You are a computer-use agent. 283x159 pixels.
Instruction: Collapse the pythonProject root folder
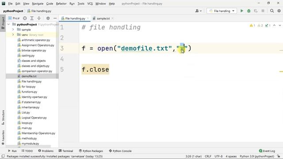(9, 24)
